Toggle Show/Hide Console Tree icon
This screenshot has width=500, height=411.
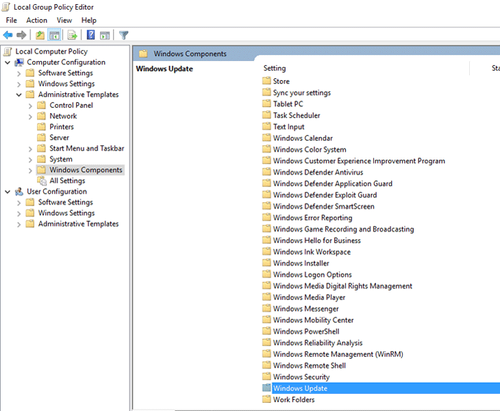pos(54,35)
